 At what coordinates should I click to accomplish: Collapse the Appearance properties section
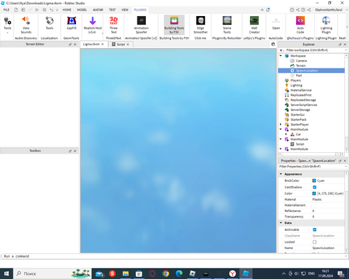click(281, 174)
